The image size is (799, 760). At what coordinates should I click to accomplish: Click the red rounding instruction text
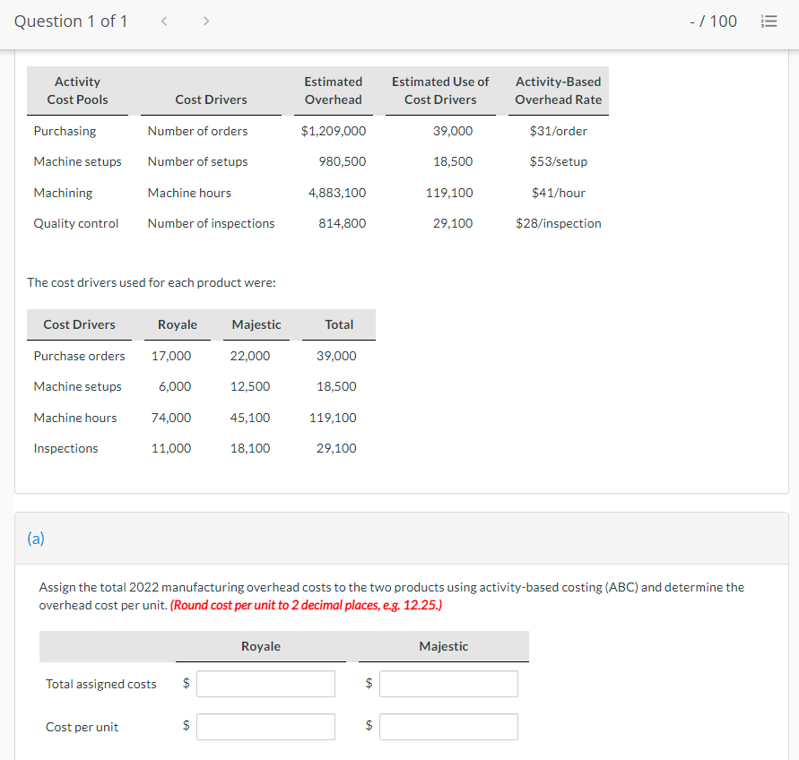(306, 605)
